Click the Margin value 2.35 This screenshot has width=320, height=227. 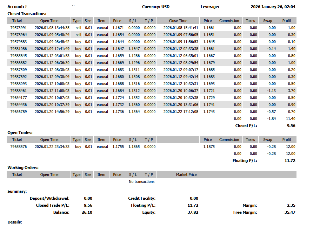tap(291, 205)
